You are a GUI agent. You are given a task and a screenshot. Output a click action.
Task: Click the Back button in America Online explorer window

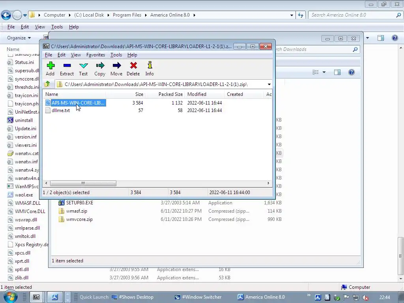(x=6, y=15)
